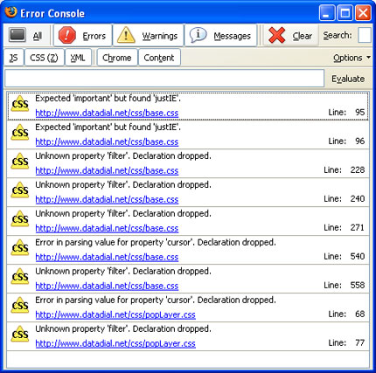Open the Options dropdown menu
The image size is (376, 373).
(352, 58)
